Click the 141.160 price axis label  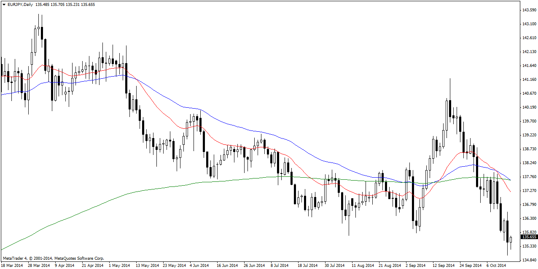tap(529, 79)
